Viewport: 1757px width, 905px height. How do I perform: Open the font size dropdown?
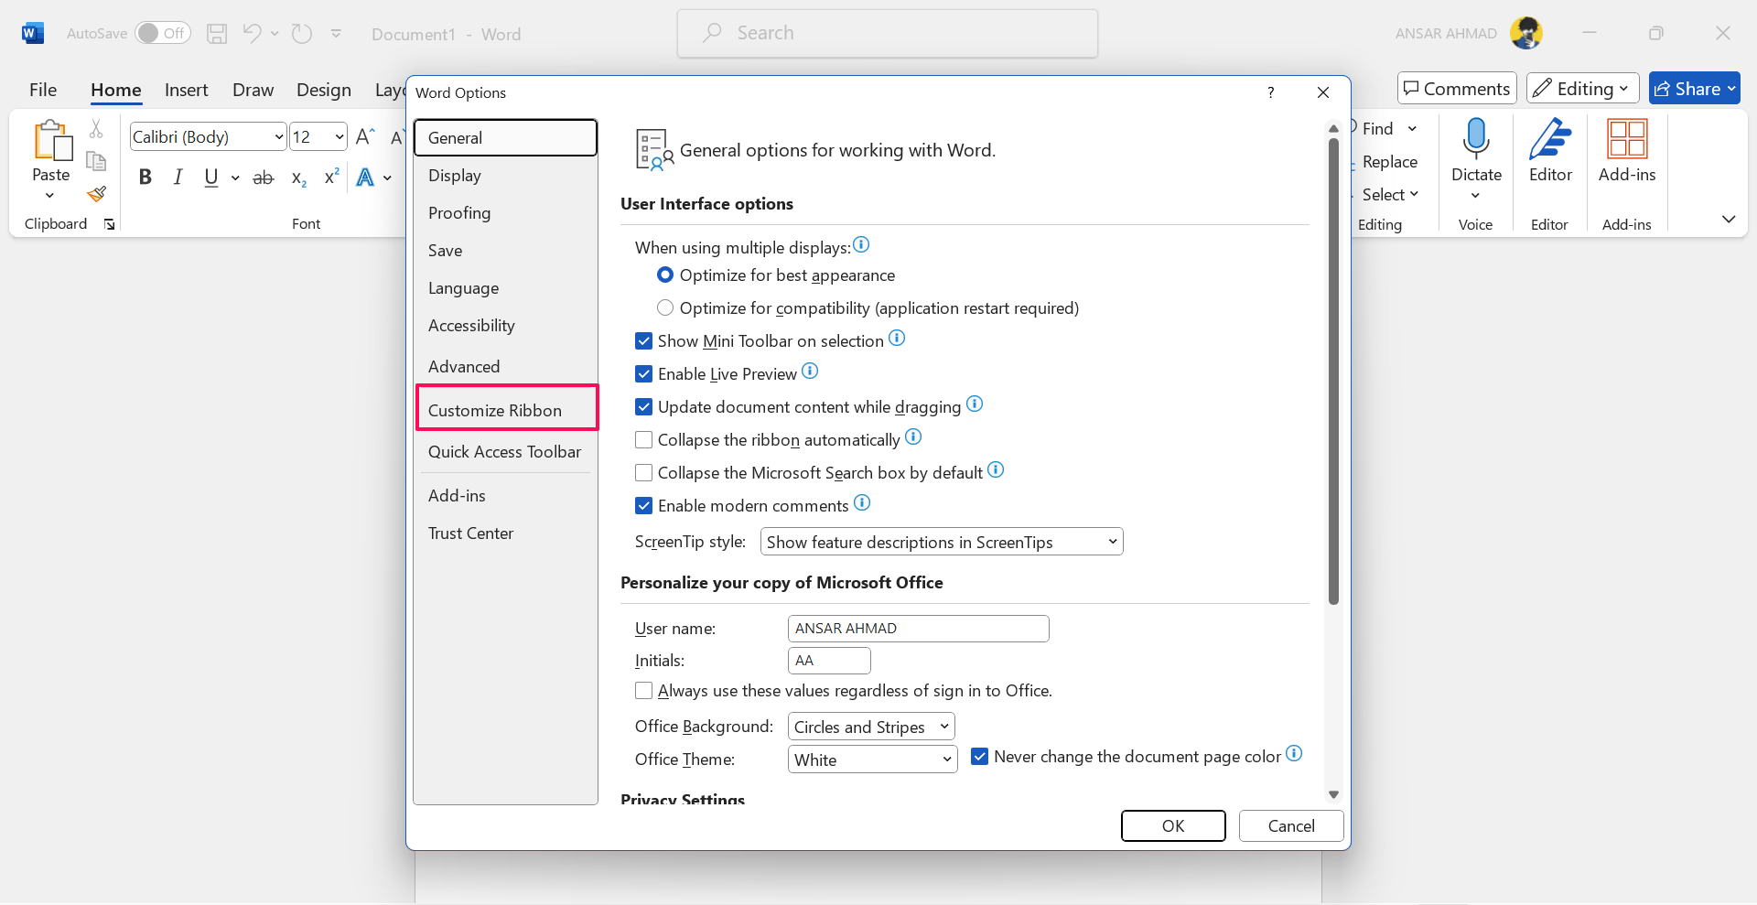pyautogui.click(x=340, y=137)
